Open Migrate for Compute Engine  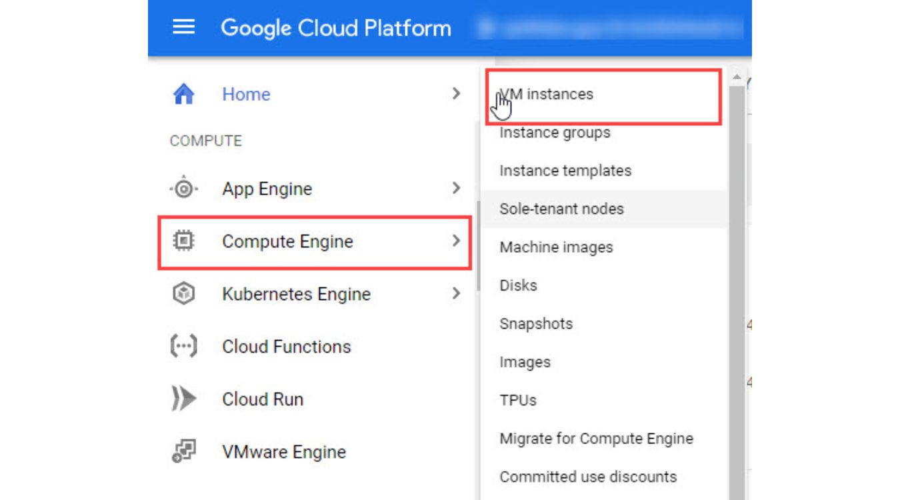tap(597, 439)
